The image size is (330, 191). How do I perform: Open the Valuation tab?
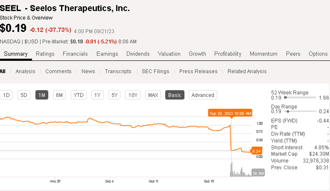(169, 54)
